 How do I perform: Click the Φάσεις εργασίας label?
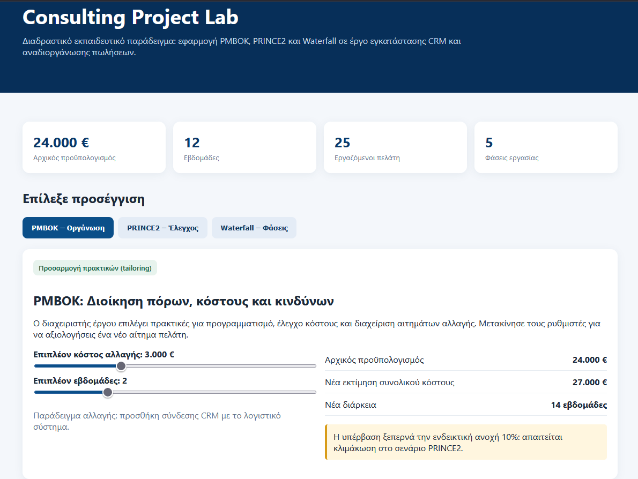(512, 158)
